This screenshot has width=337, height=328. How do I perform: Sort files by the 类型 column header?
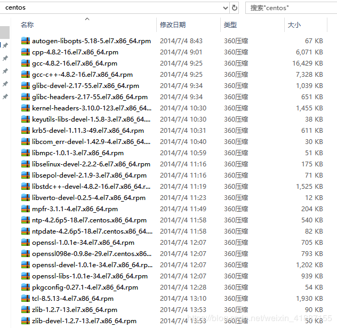(x=230, y=25)
